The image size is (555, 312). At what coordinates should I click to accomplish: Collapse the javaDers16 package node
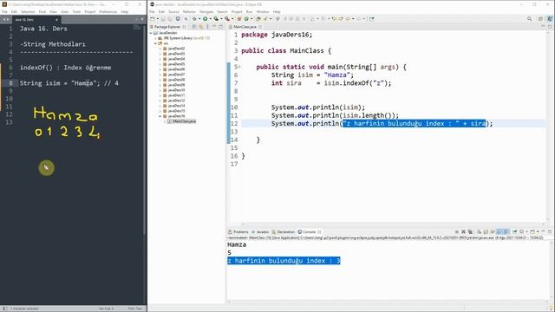point(160,116)
